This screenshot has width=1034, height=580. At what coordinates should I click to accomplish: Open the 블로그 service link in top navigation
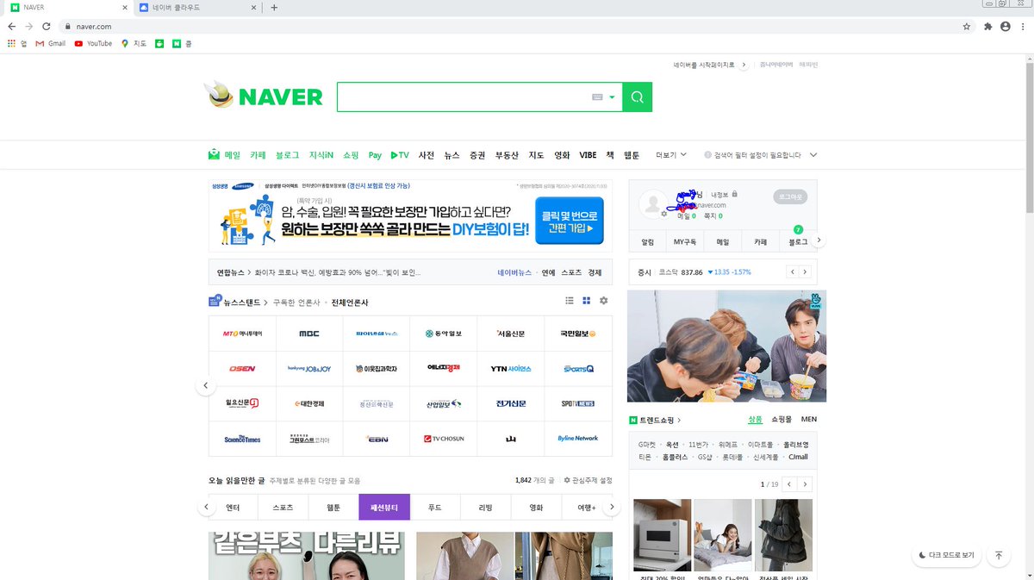[x=287, y=155]
